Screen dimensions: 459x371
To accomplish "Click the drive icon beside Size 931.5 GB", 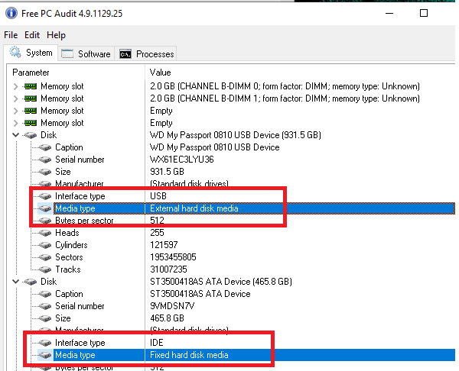I will click(x=45, y=172).
